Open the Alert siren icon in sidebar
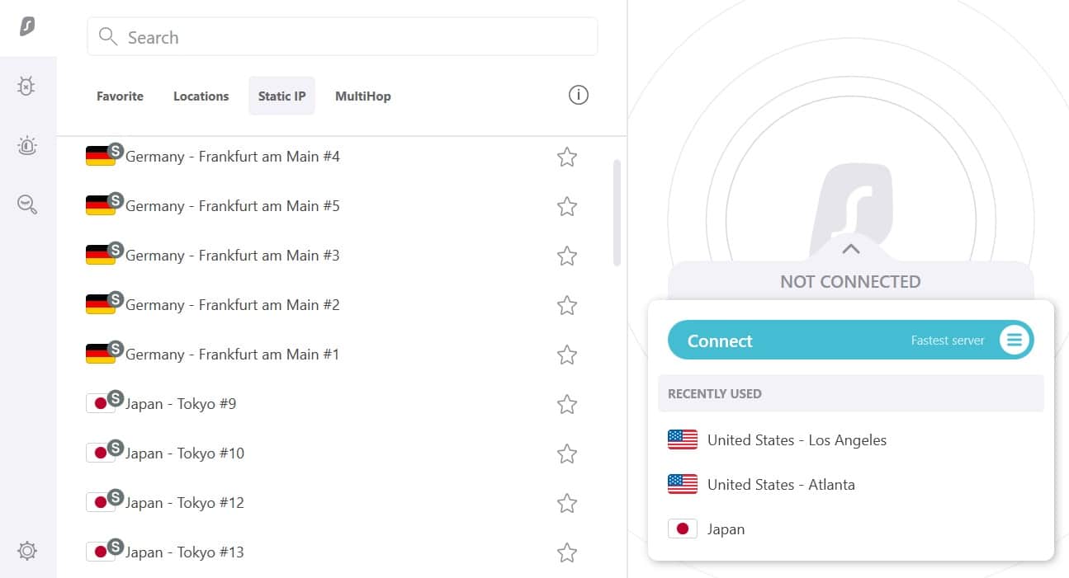This screenshot has width=1069, height=578. click(x=27, y=146)
